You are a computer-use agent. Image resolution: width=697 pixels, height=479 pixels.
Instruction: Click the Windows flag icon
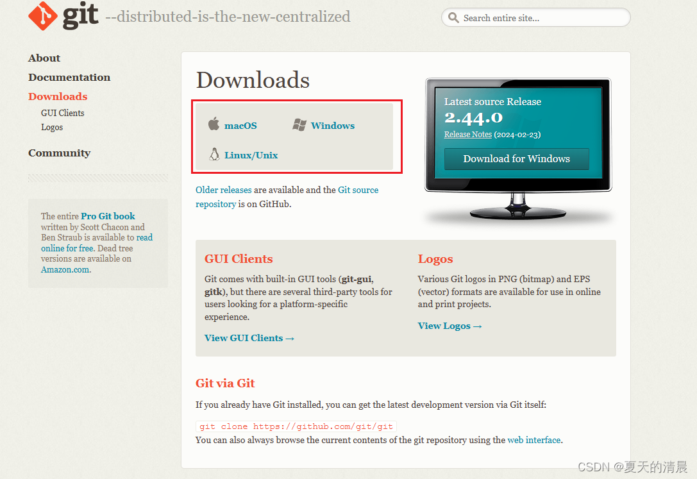click(299, 125)
